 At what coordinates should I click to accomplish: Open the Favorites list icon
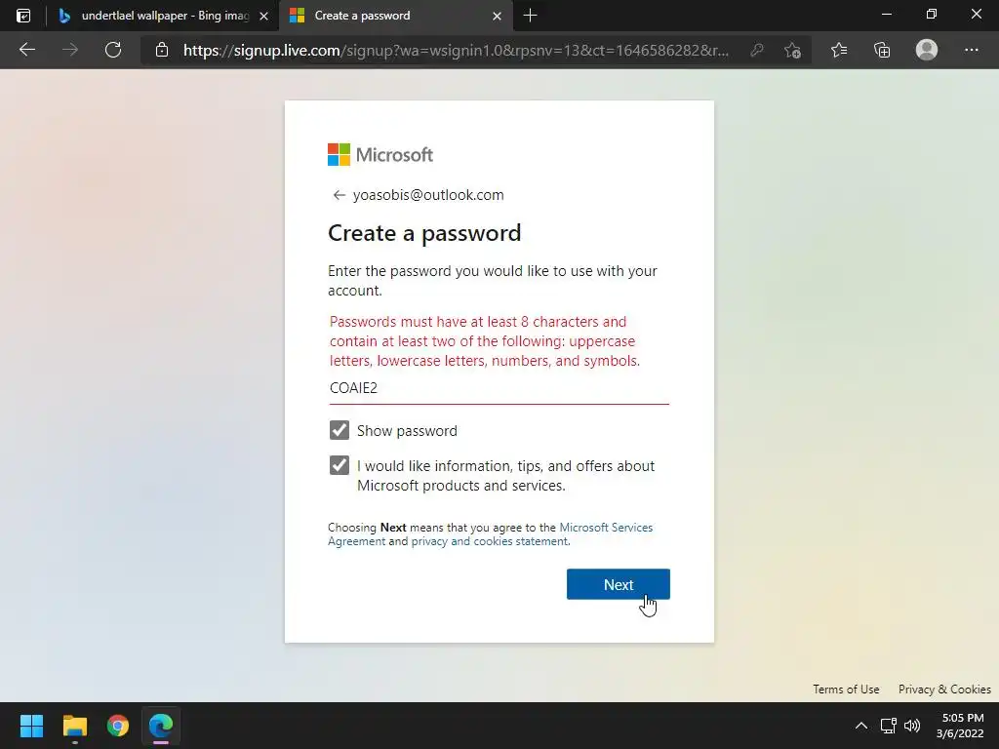coord(839,50)
